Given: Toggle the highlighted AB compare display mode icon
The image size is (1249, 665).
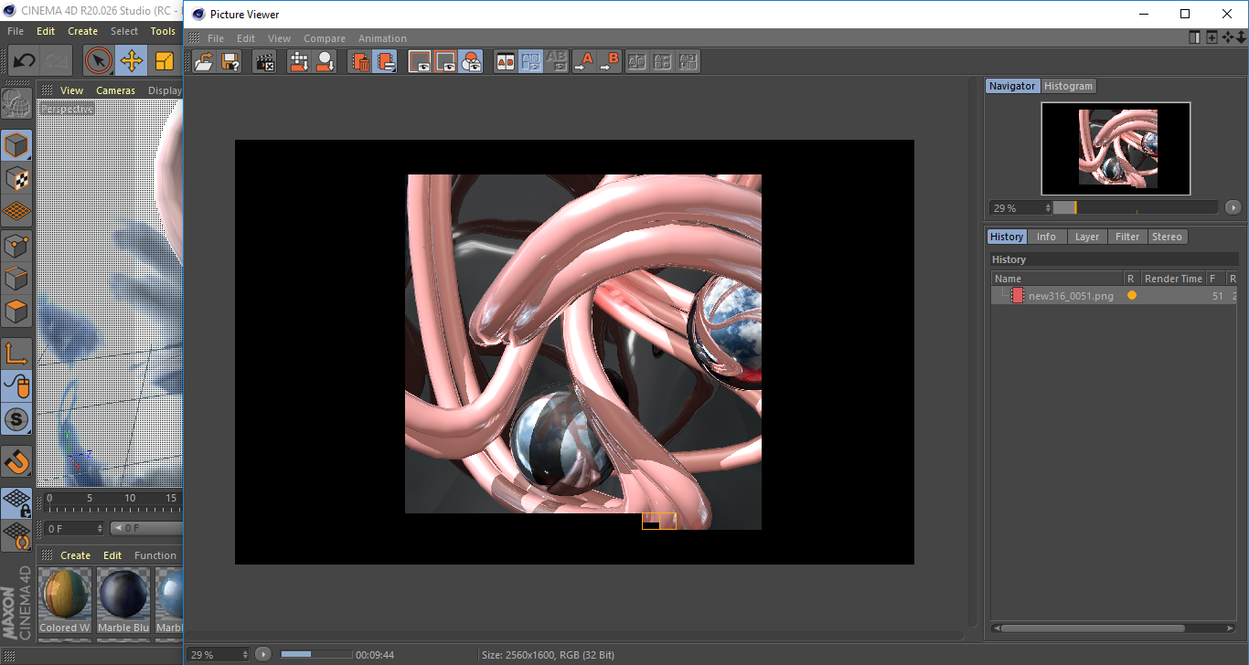Looking at the screenshot, I should 530,61.
